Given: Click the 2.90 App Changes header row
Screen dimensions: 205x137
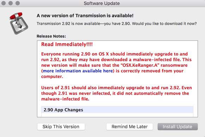Looking at the screenshot, I should (117, 110).
